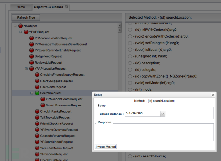Select the Yelp.LocalNewsRequest class label
This screenshot has height=161, width=221.
[57, 148]
